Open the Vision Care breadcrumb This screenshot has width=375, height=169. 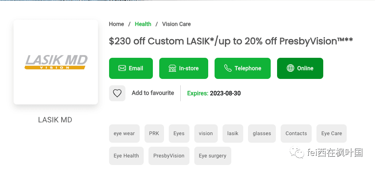176,24
